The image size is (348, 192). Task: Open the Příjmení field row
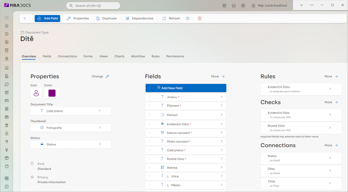pyautogui.click(x=185, y=106)
